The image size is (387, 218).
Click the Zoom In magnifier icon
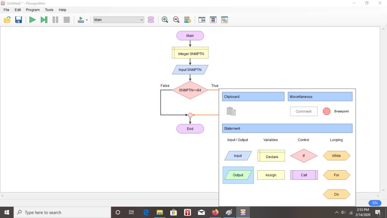click(x=165, y=20)
